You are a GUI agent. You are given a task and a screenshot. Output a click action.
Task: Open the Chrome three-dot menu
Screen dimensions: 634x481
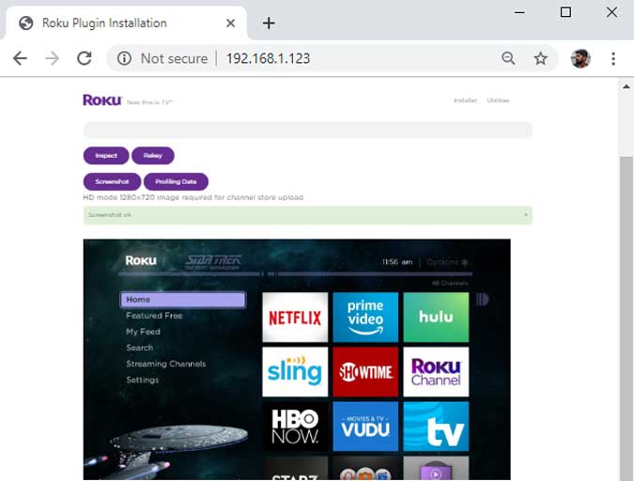[613, 58]
